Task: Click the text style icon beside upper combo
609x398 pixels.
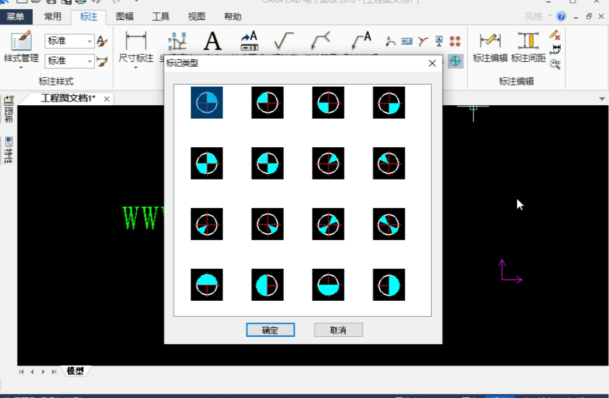Action: [x=102, y=41]
